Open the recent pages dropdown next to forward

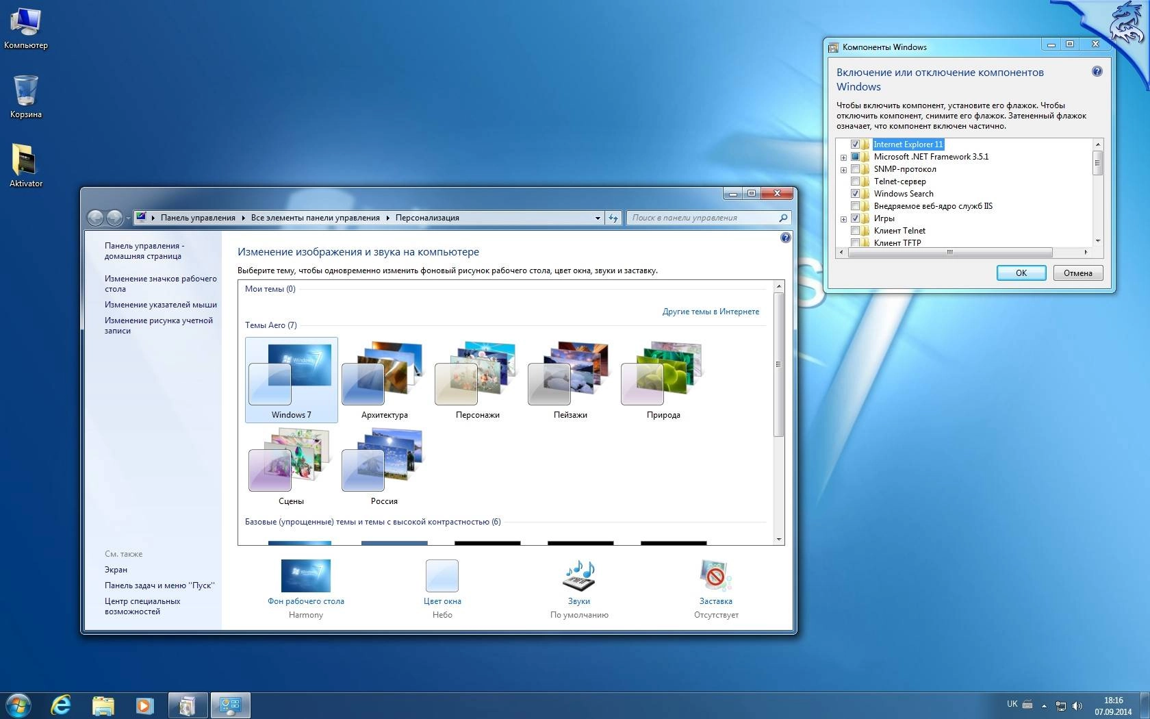[128, 218]
